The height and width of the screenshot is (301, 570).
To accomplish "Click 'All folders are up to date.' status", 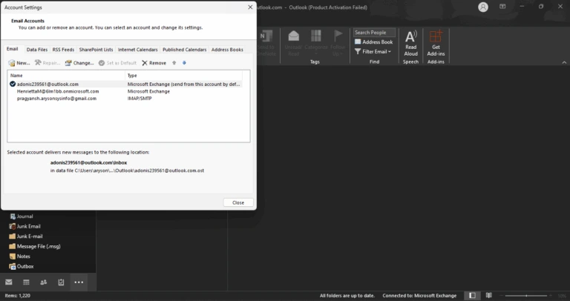I will click(347, 296).
